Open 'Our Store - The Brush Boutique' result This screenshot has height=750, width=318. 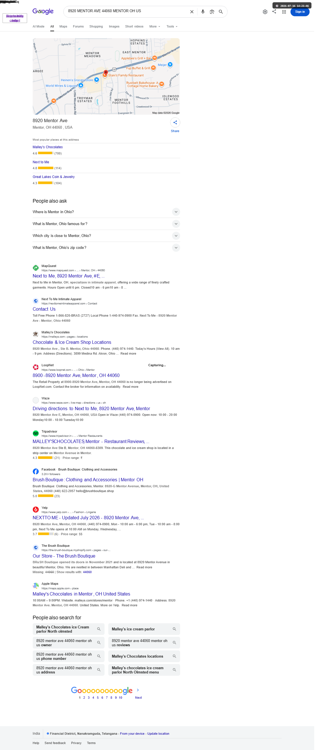pyautogui.click(x=64, y=556)
